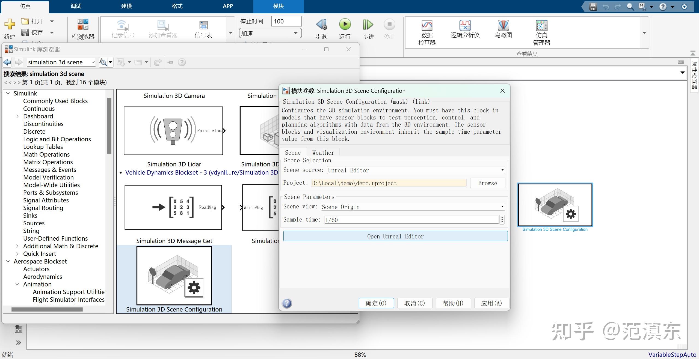
Task: Switch to the Debug (调试) tab
Action: point(76,6)
